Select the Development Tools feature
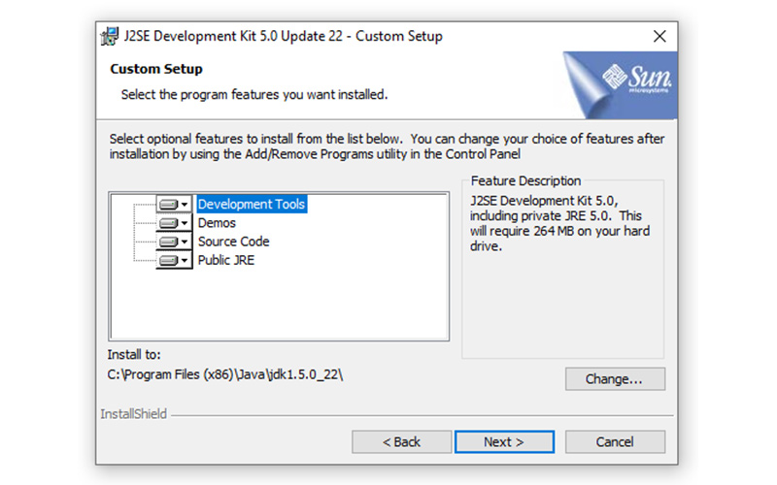The image size is (777, 485). tap(252, 205)
